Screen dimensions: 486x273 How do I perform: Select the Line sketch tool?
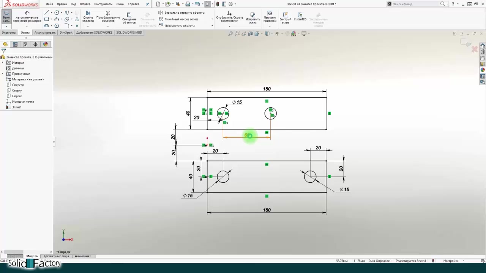coord(46,13)
